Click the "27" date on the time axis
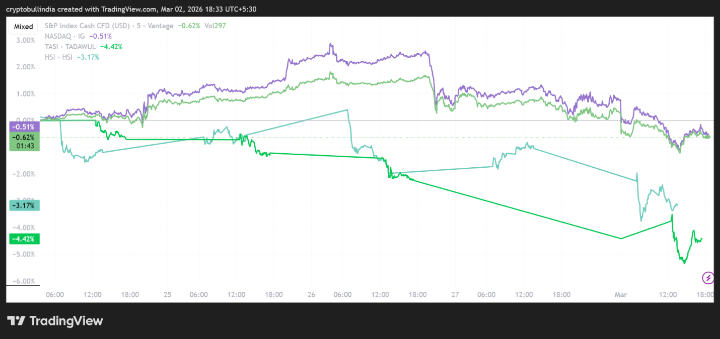The image size is (720, 339). coord(455,295)
